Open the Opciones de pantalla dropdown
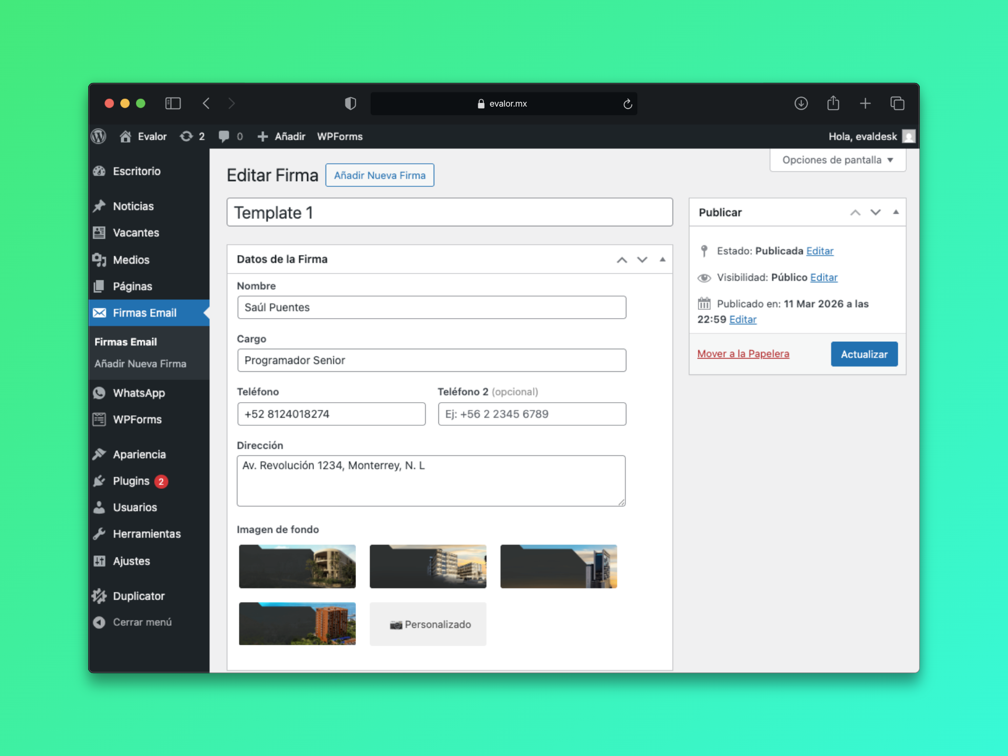 click(837, 160)
